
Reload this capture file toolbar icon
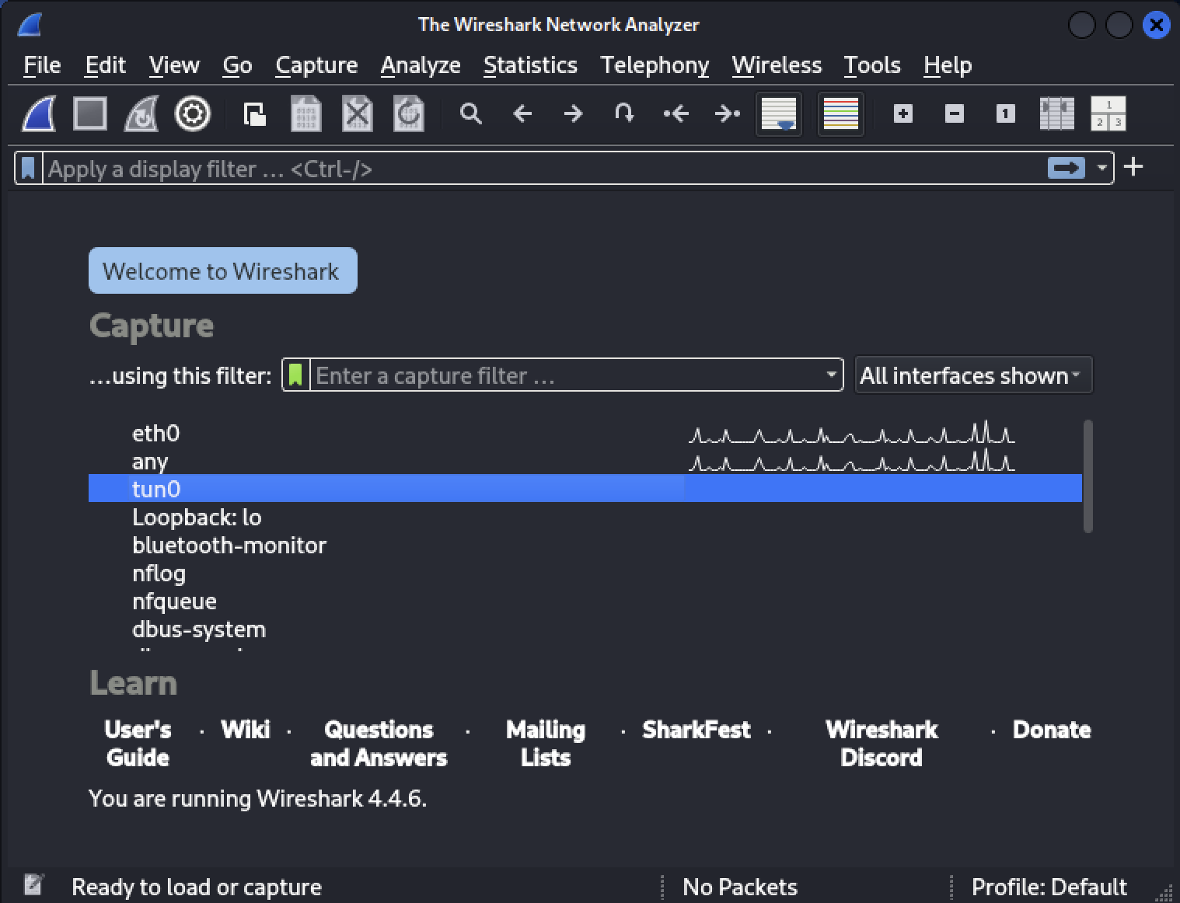click(409, 114)
